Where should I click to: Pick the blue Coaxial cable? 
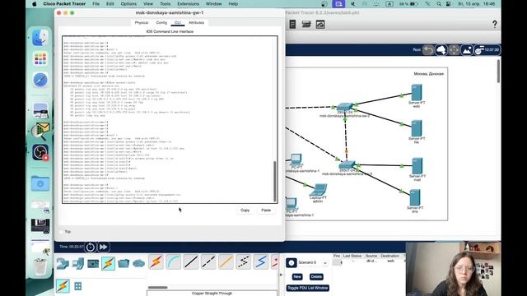coord(261,261)
